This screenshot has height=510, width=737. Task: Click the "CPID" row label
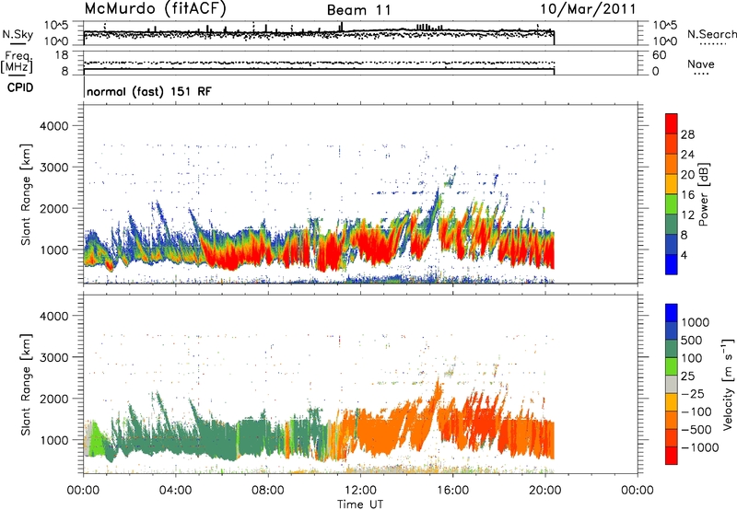click(x=20, y=87)
